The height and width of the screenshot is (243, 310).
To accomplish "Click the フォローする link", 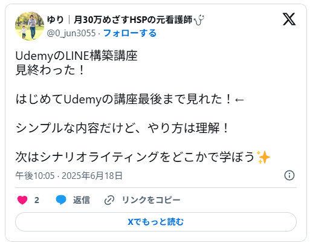I will [x=130, y=33].
